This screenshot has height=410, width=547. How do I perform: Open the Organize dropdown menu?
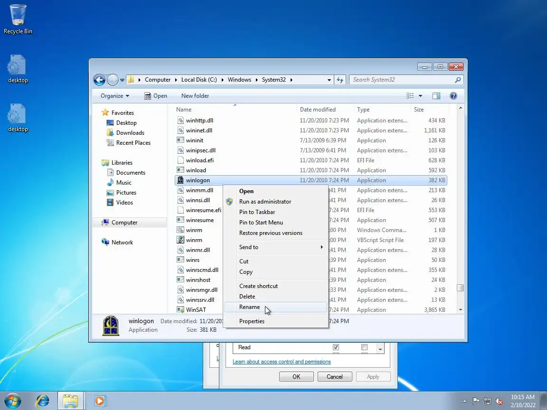[x=115, y=96]
